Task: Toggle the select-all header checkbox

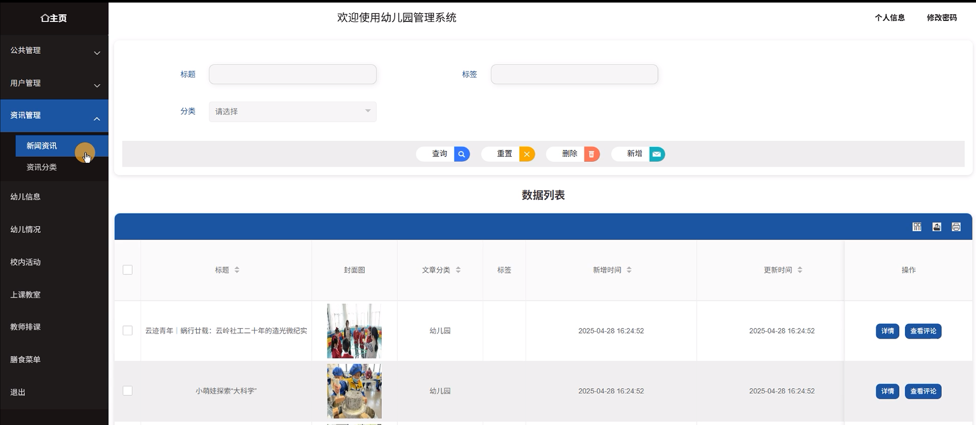Action: point(128,269)
